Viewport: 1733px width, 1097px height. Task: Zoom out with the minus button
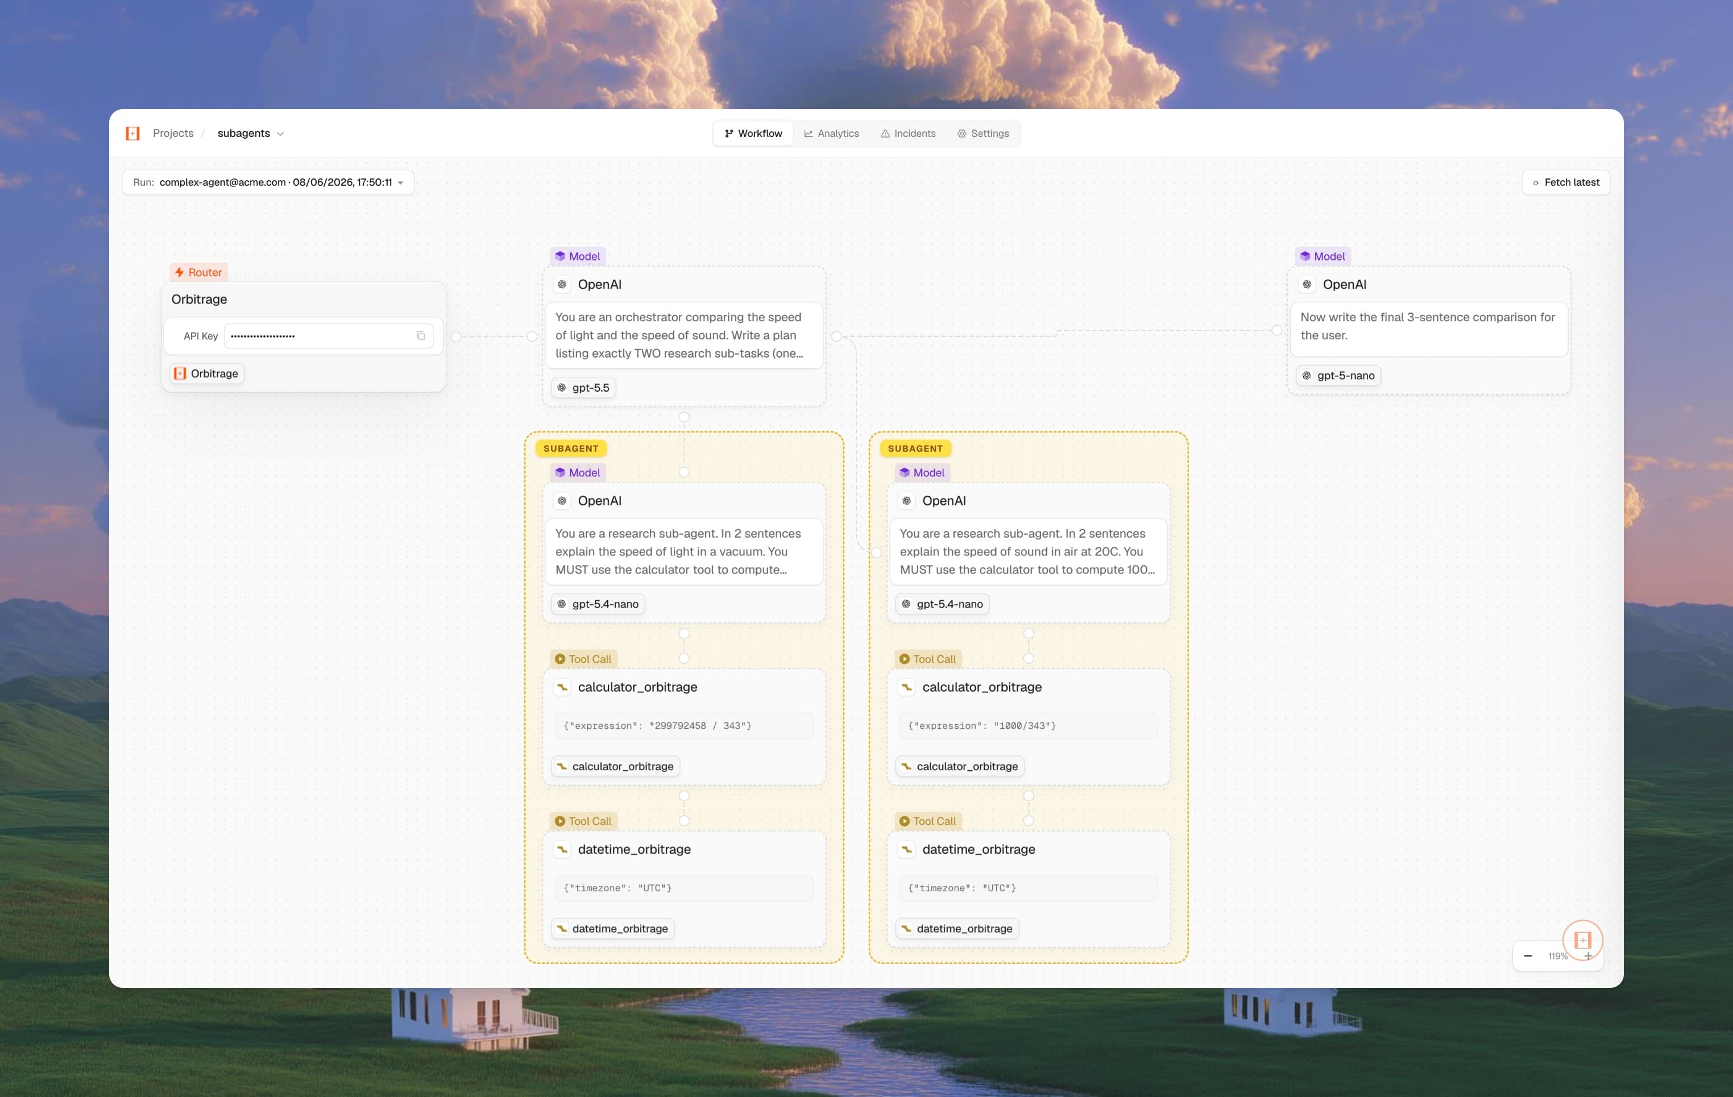1528,956
